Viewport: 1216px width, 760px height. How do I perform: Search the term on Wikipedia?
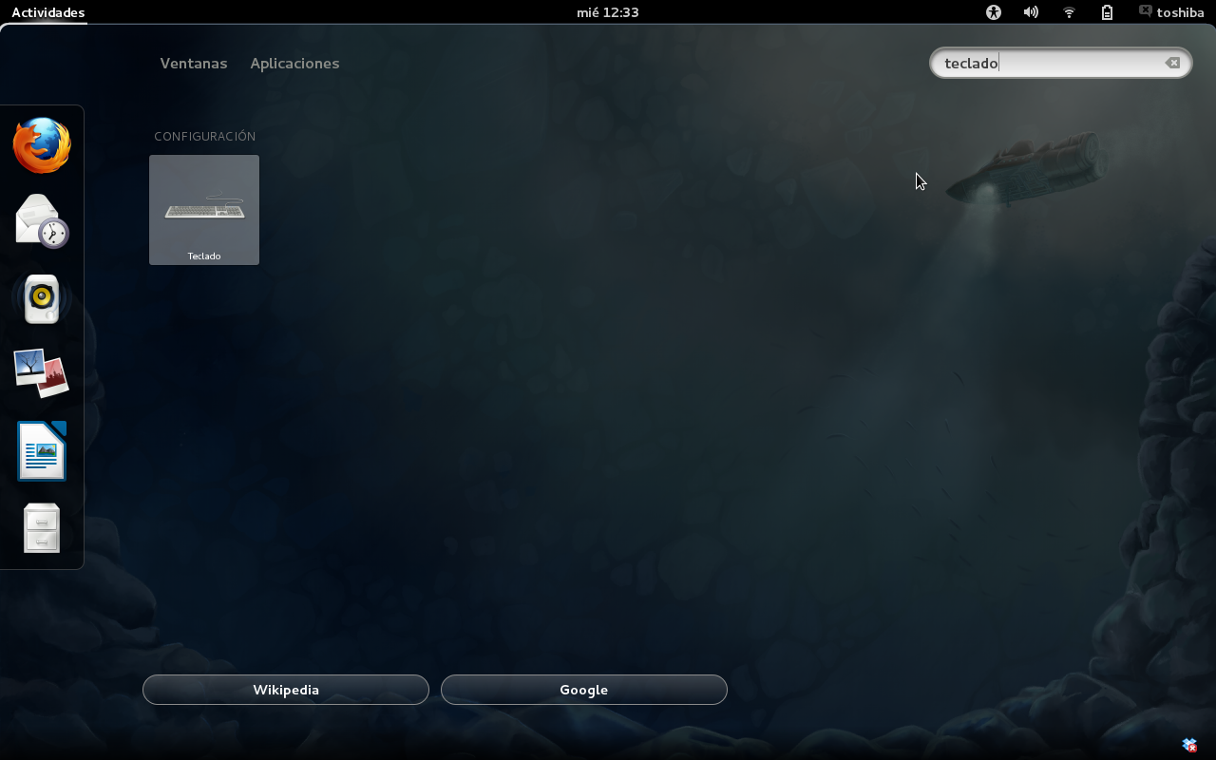click(x=285, y=690)
